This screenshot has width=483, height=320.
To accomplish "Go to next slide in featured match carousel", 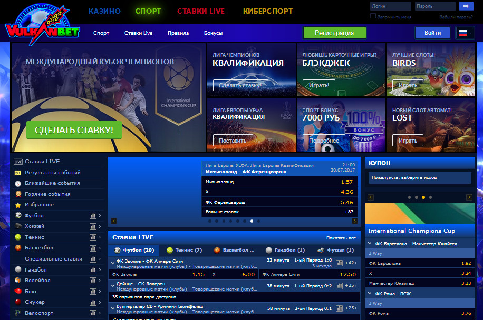I will (354, 221).
